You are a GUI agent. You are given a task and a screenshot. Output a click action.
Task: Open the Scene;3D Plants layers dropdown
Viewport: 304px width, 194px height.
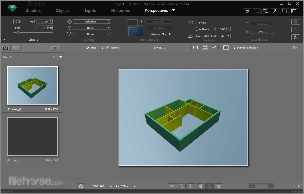coord(213,36)
